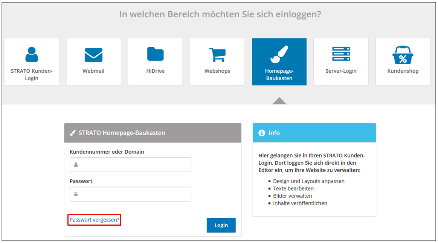Image resolution: width=438 pixels, height=243 pixels.
Task: Click the blue Info panel header
Action: 314,133
